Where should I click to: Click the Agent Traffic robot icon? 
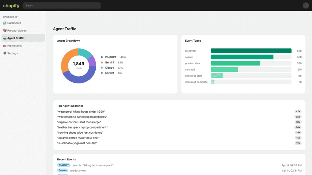click(x=5, y=38)
